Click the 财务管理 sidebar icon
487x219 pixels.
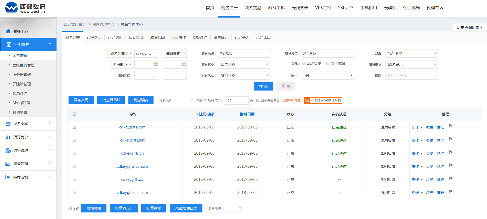[8, 150]
